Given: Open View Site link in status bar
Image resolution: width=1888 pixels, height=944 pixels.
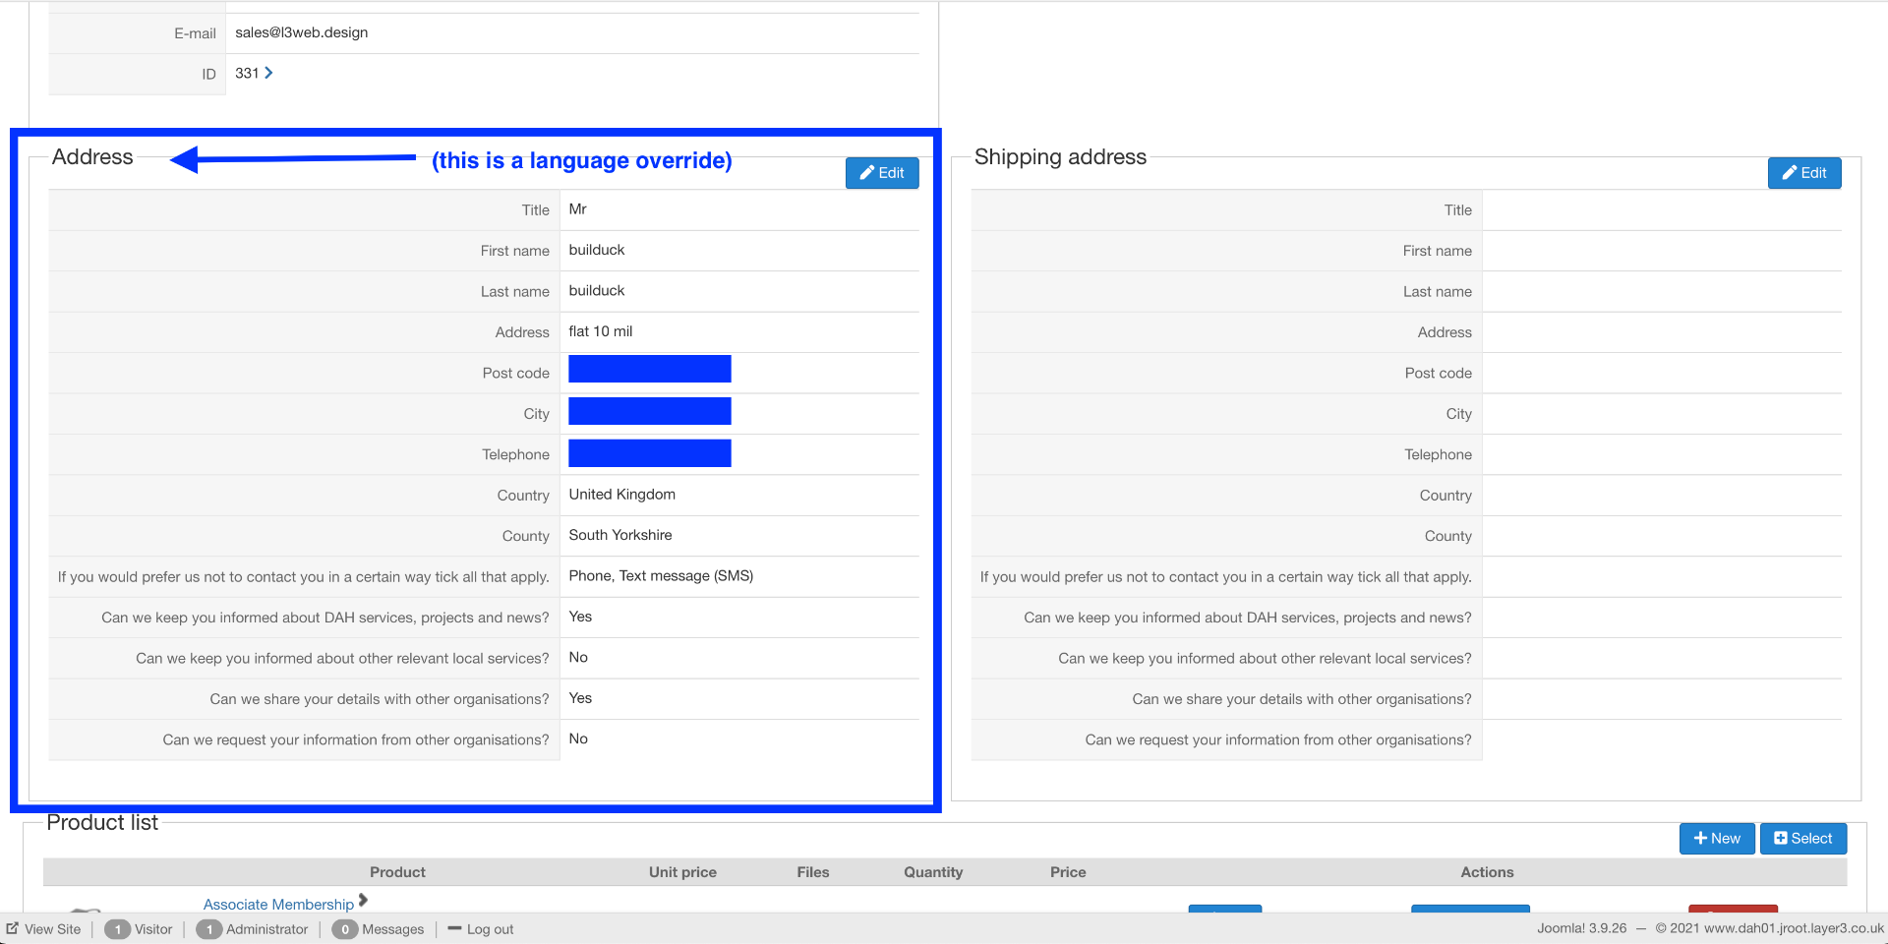Looking at the screenshot, I should pyautogui.click(x=52, y=929).
